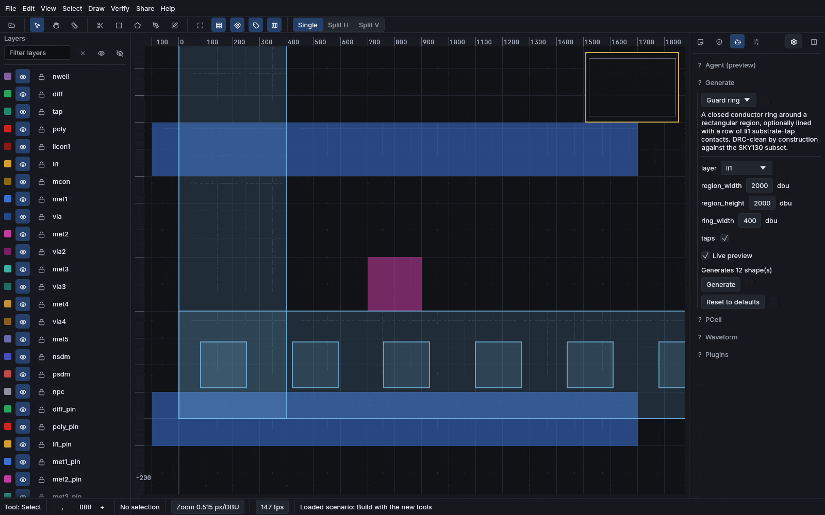Open the Guard ring generator dropdown
The width and height of the screenshot is (825, 515).
(729, 100)
